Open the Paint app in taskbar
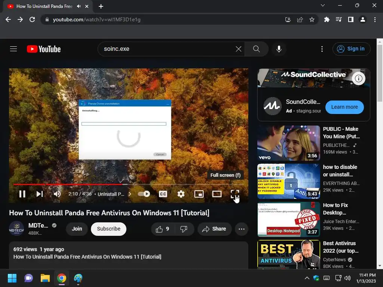This screenshot has height=287, width=383. pyautogui.click(x=78, y=278)
